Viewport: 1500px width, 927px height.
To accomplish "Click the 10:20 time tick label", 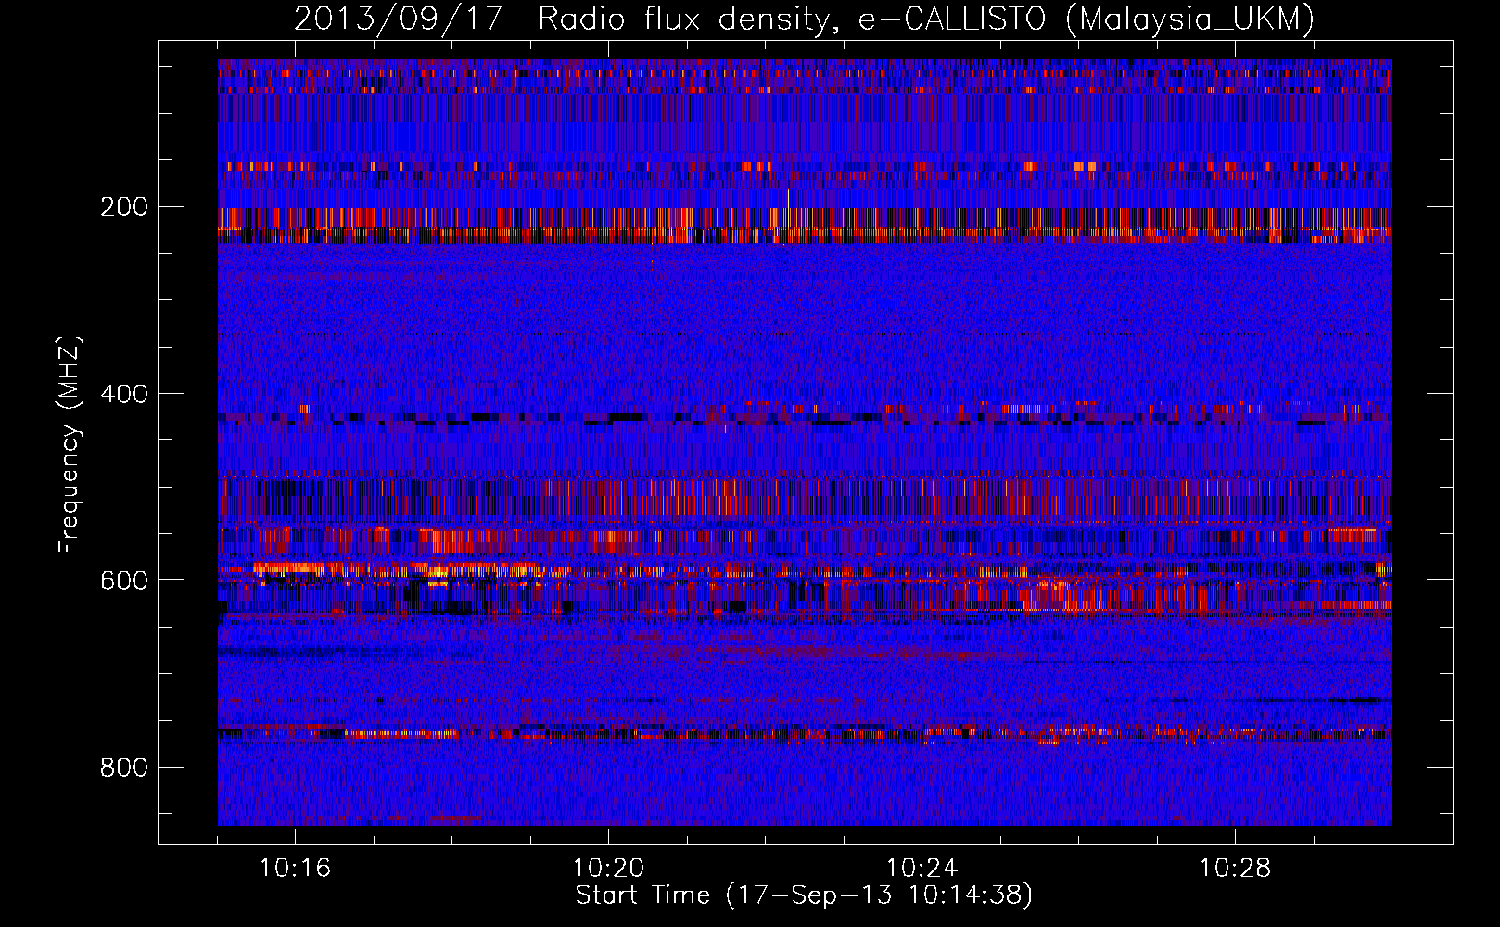I will (x=609, y=869).
